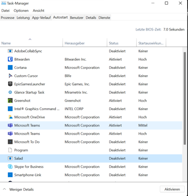Image resolution: width=188 pixels, height=196 pixels.
Task: Select the Salad entry name
Action: click(18, 158)
